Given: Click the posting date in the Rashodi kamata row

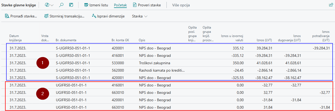Looking at the screenshot, I should click(17, 70).
